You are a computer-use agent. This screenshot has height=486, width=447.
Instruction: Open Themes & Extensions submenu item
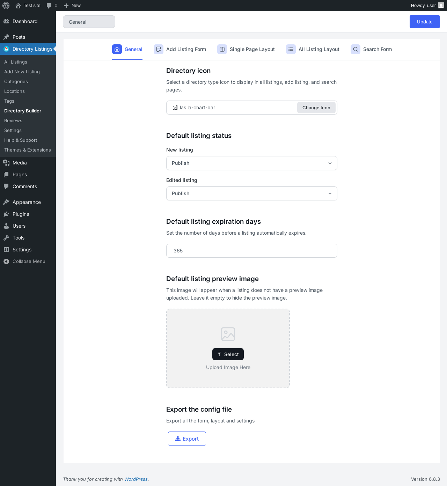point(28,150)
